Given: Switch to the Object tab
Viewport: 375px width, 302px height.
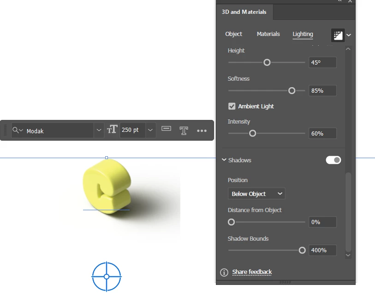Looking at the screenshot, I should coord(234,34).
